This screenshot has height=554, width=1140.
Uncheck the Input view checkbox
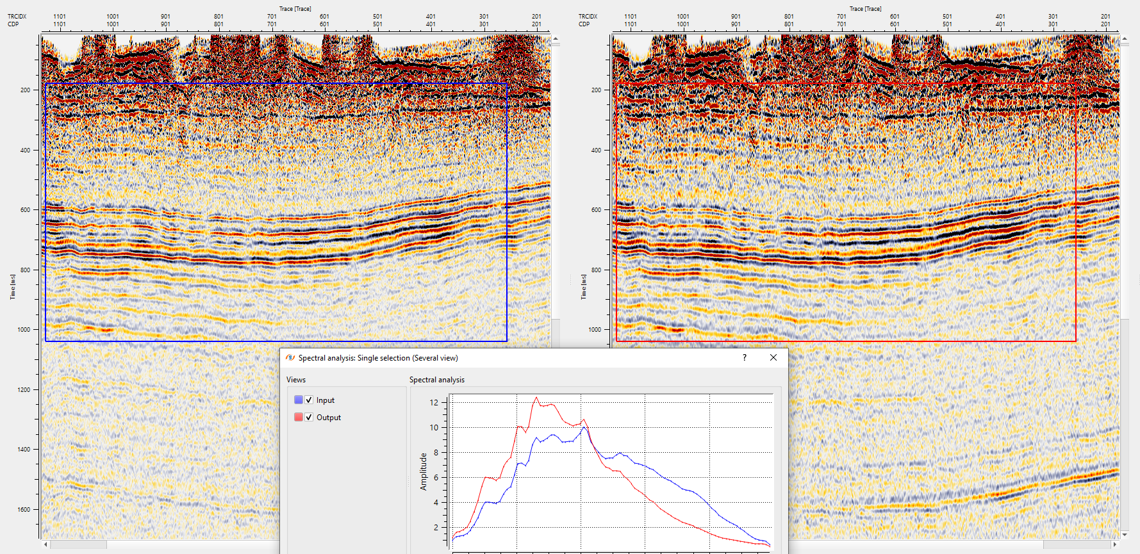pos(309,400)
